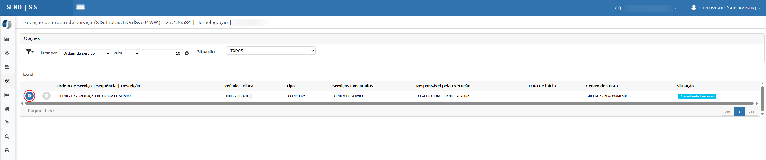Click the plus icon to add filter
This screenshot has width=766, height=160.
pyautogui.click(x=187, y=54)
